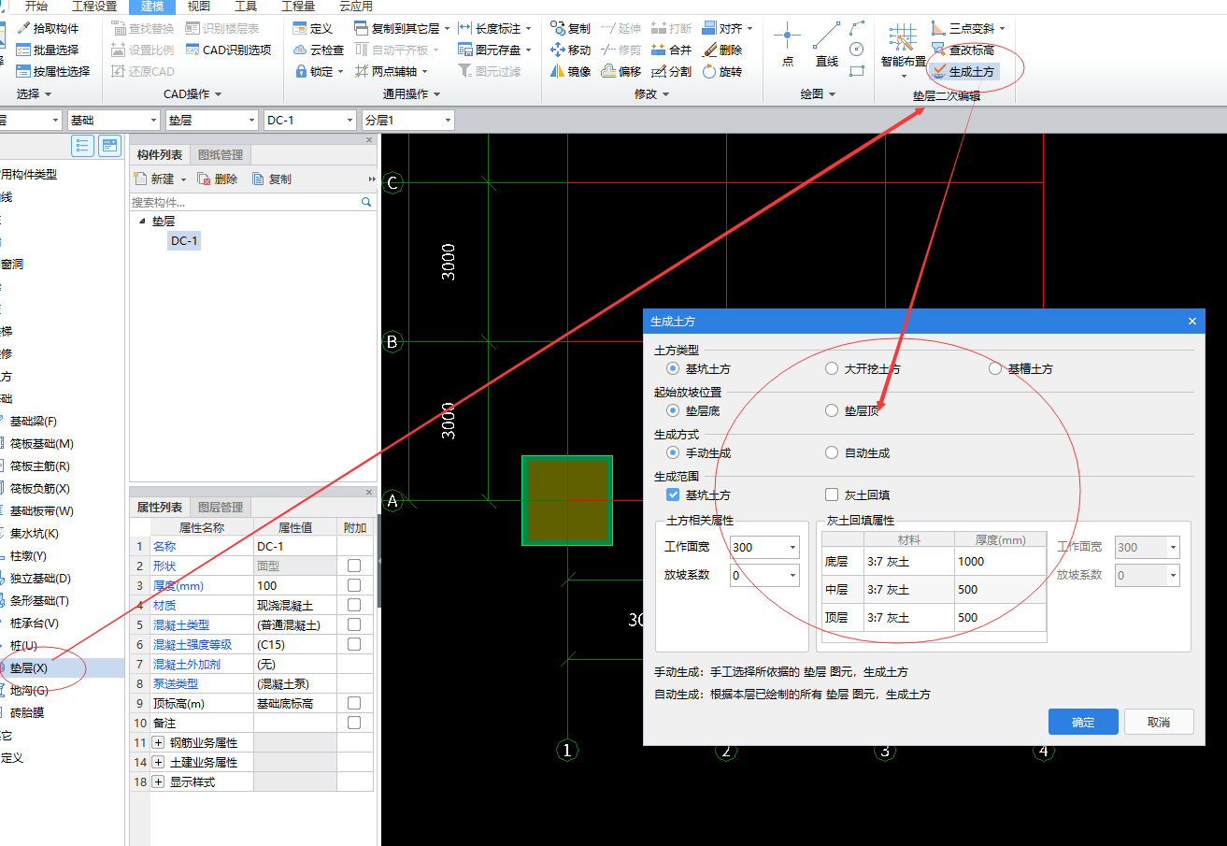Click the 删除 tool in 修改 group

(x=721, y=50)
